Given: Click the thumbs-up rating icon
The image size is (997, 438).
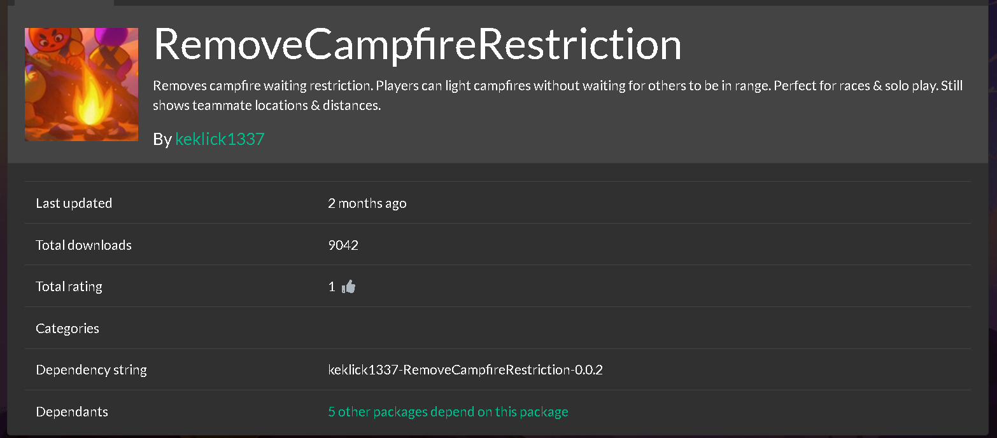Looking at the screenshot, I should pos(348,287).
